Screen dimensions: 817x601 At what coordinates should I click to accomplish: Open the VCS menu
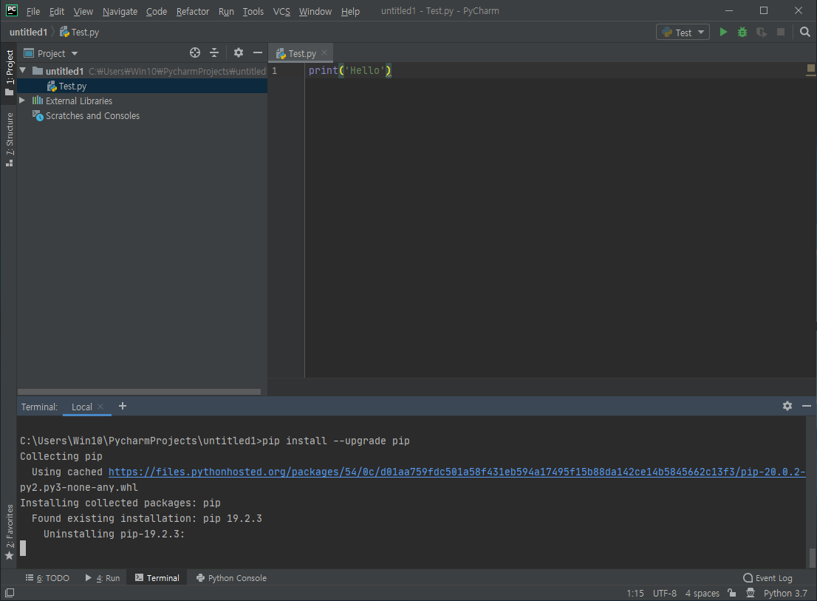[281, 12]
